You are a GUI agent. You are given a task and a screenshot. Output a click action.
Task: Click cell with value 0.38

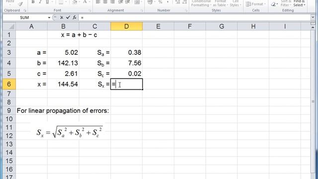coord(127,53)
